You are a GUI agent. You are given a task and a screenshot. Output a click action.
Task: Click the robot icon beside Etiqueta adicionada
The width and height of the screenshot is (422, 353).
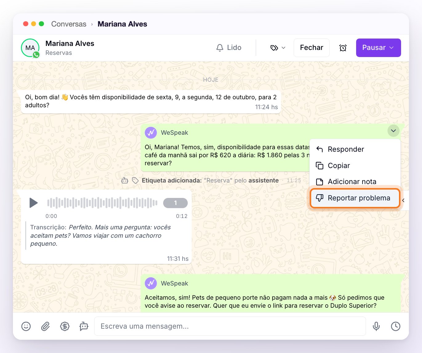pyautogui.click(x=125, y=181)
